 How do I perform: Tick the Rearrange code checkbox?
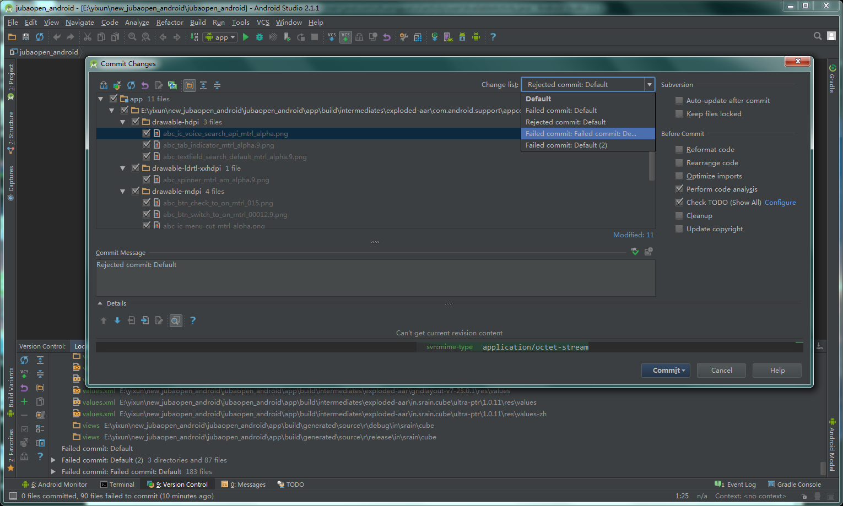click(x=679, y=163)
